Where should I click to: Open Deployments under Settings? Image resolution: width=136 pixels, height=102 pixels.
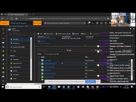20,67
